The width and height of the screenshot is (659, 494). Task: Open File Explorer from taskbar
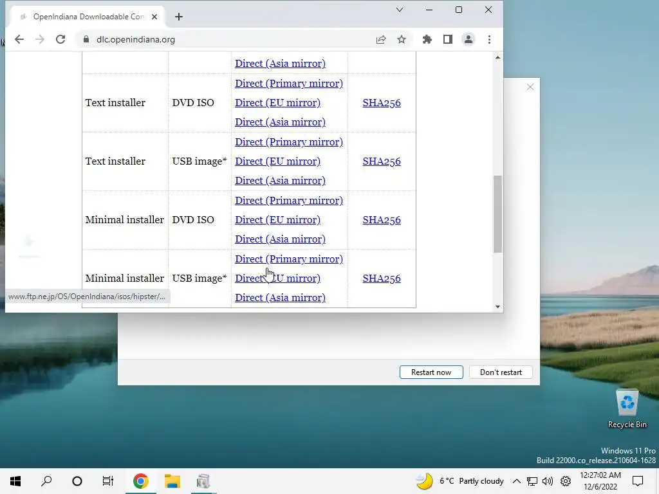pos(172,481)
